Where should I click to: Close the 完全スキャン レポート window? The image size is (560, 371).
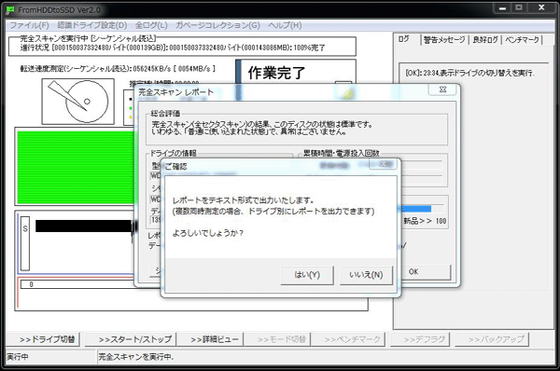[442, 89]
